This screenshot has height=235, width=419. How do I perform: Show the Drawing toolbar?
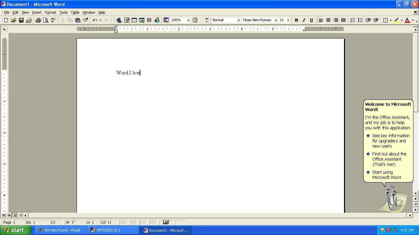tap(157, 20)
